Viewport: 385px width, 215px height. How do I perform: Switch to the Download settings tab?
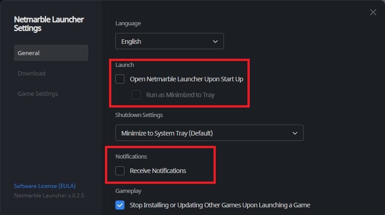[32, 73]
